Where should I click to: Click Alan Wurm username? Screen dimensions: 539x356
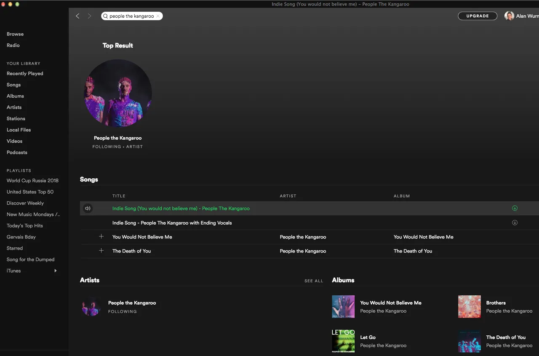[527, 16]
